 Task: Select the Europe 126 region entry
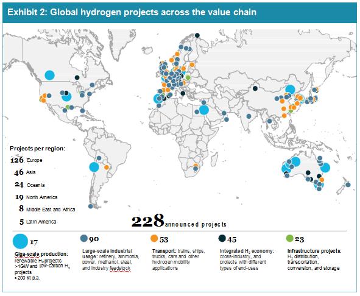pyautogui.click(x=26, y=160)
